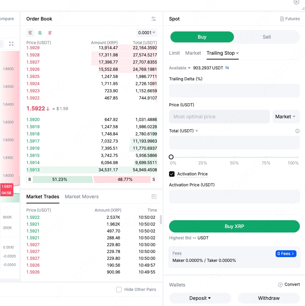Expand the Market price type dropdown
Viewport: 305px width, 306px height.
(286, 117)
